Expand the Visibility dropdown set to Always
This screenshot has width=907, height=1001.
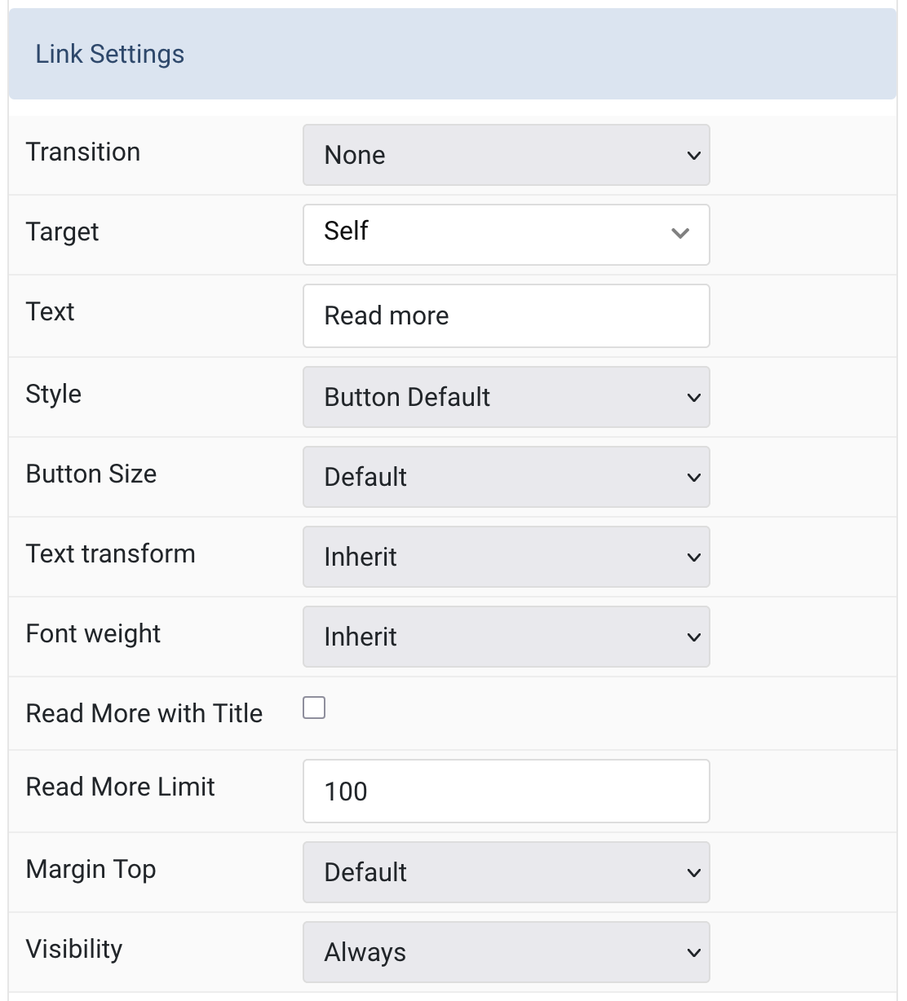pyautogui.click(x=506, y=952)
